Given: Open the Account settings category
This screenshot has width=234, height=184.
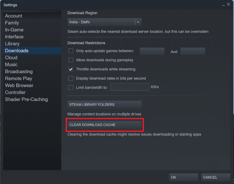Looking at the screenshot, I should click(32, 16).
